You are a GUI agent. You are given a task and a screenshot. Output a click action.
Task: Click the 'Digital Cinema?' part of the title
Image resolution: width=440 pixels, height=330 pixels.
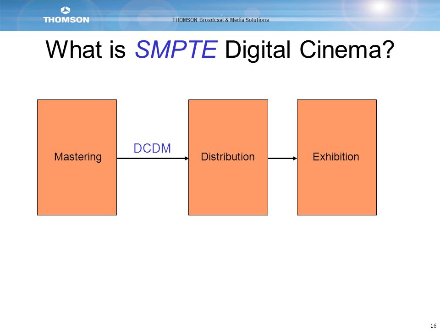pos(310,50)
